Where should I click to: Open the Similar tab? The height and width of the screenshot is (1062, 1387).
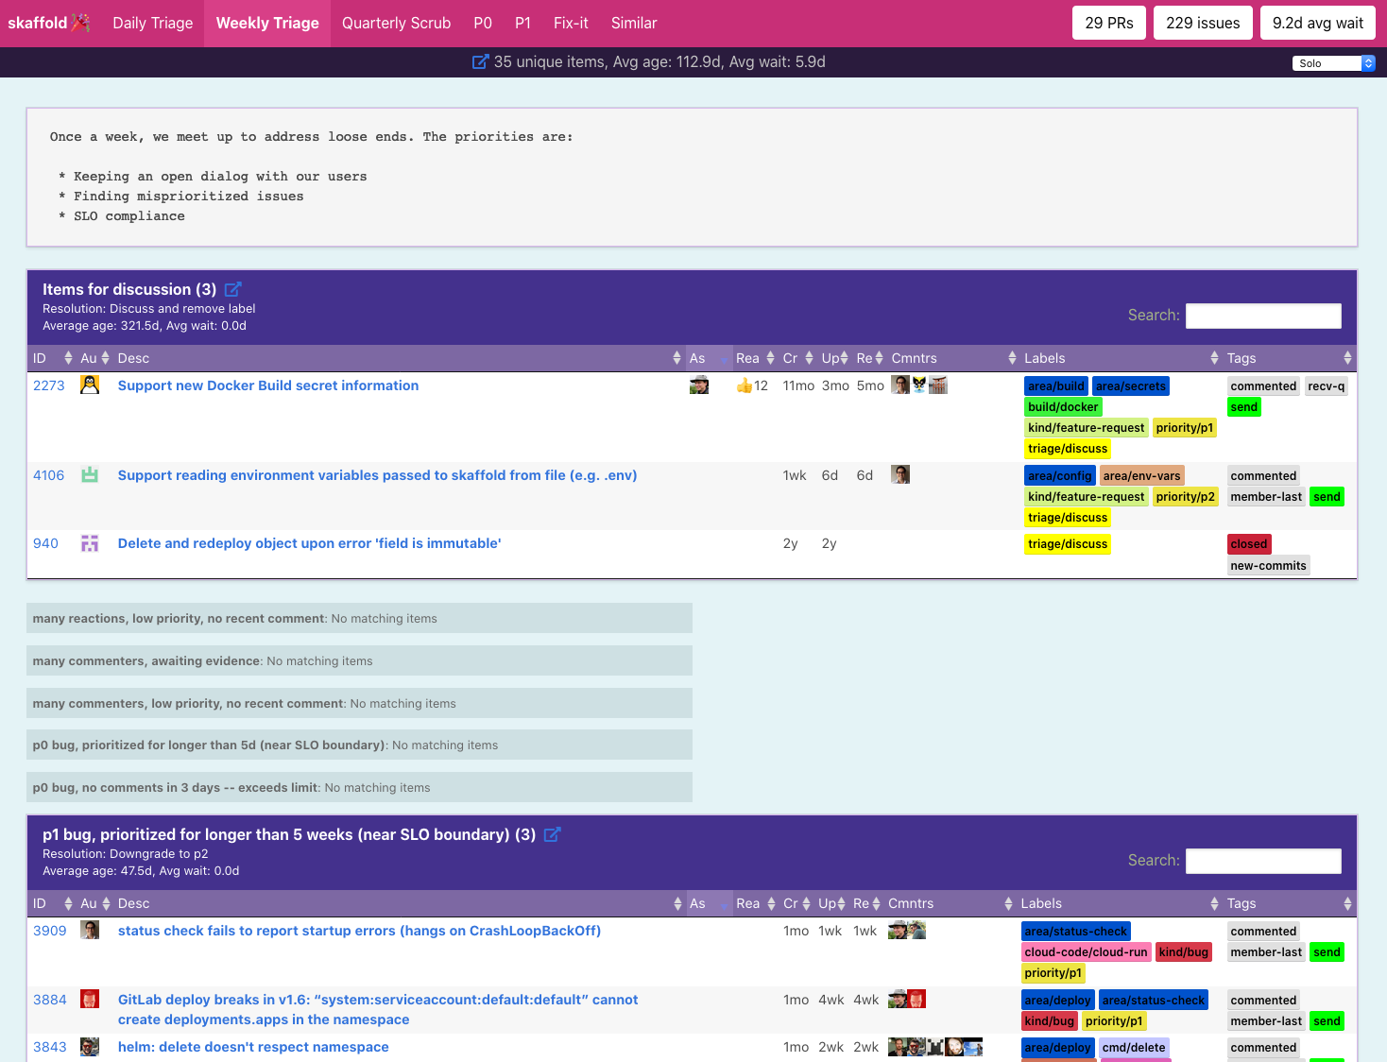(634, 23)
